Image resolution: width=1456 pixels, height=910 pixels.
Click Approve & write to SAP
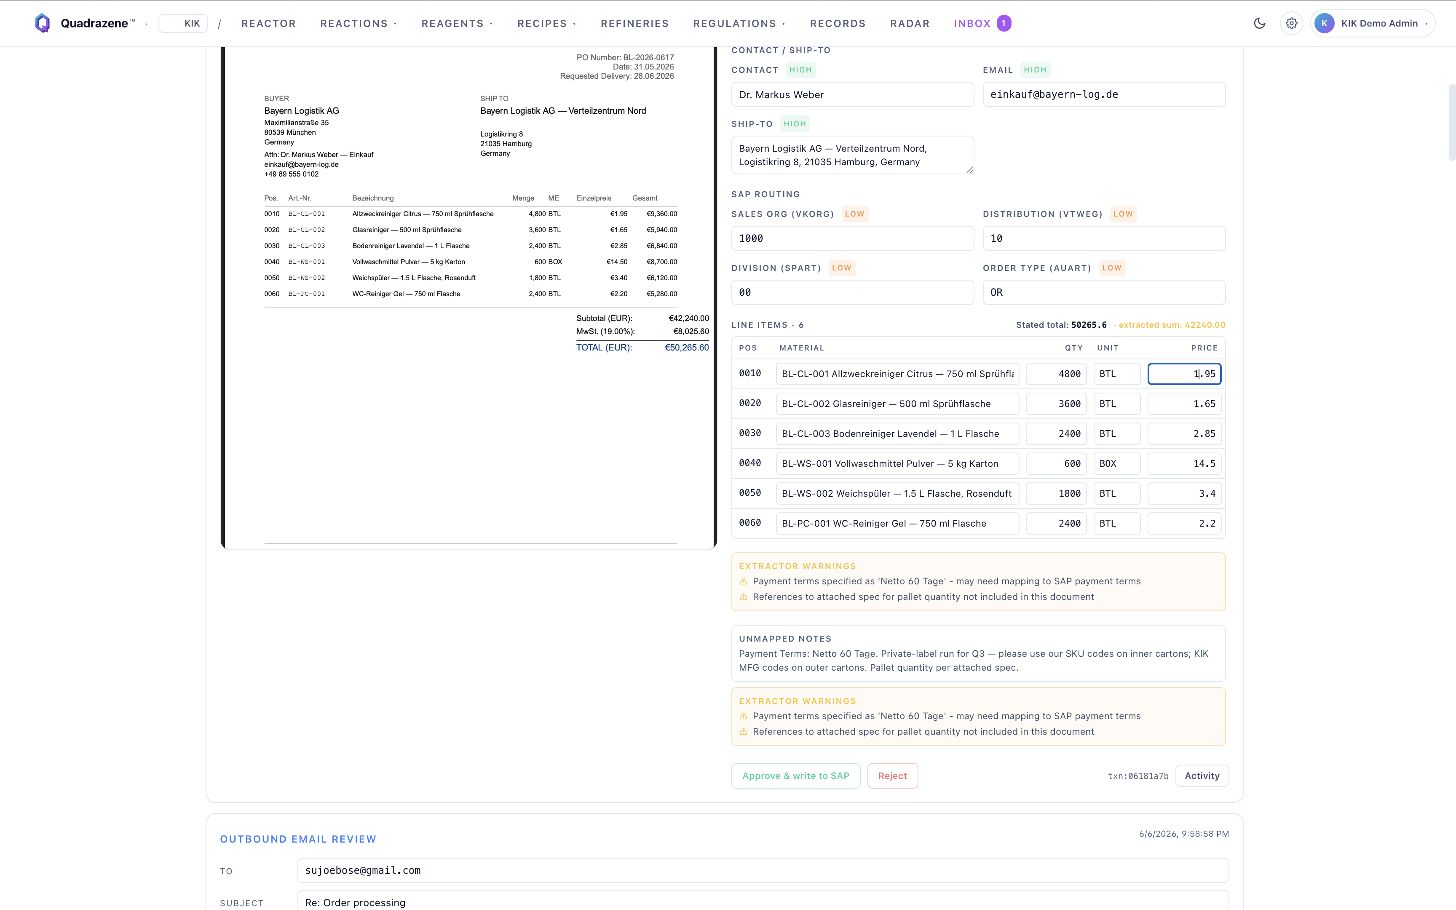click(x=795, y=776)
